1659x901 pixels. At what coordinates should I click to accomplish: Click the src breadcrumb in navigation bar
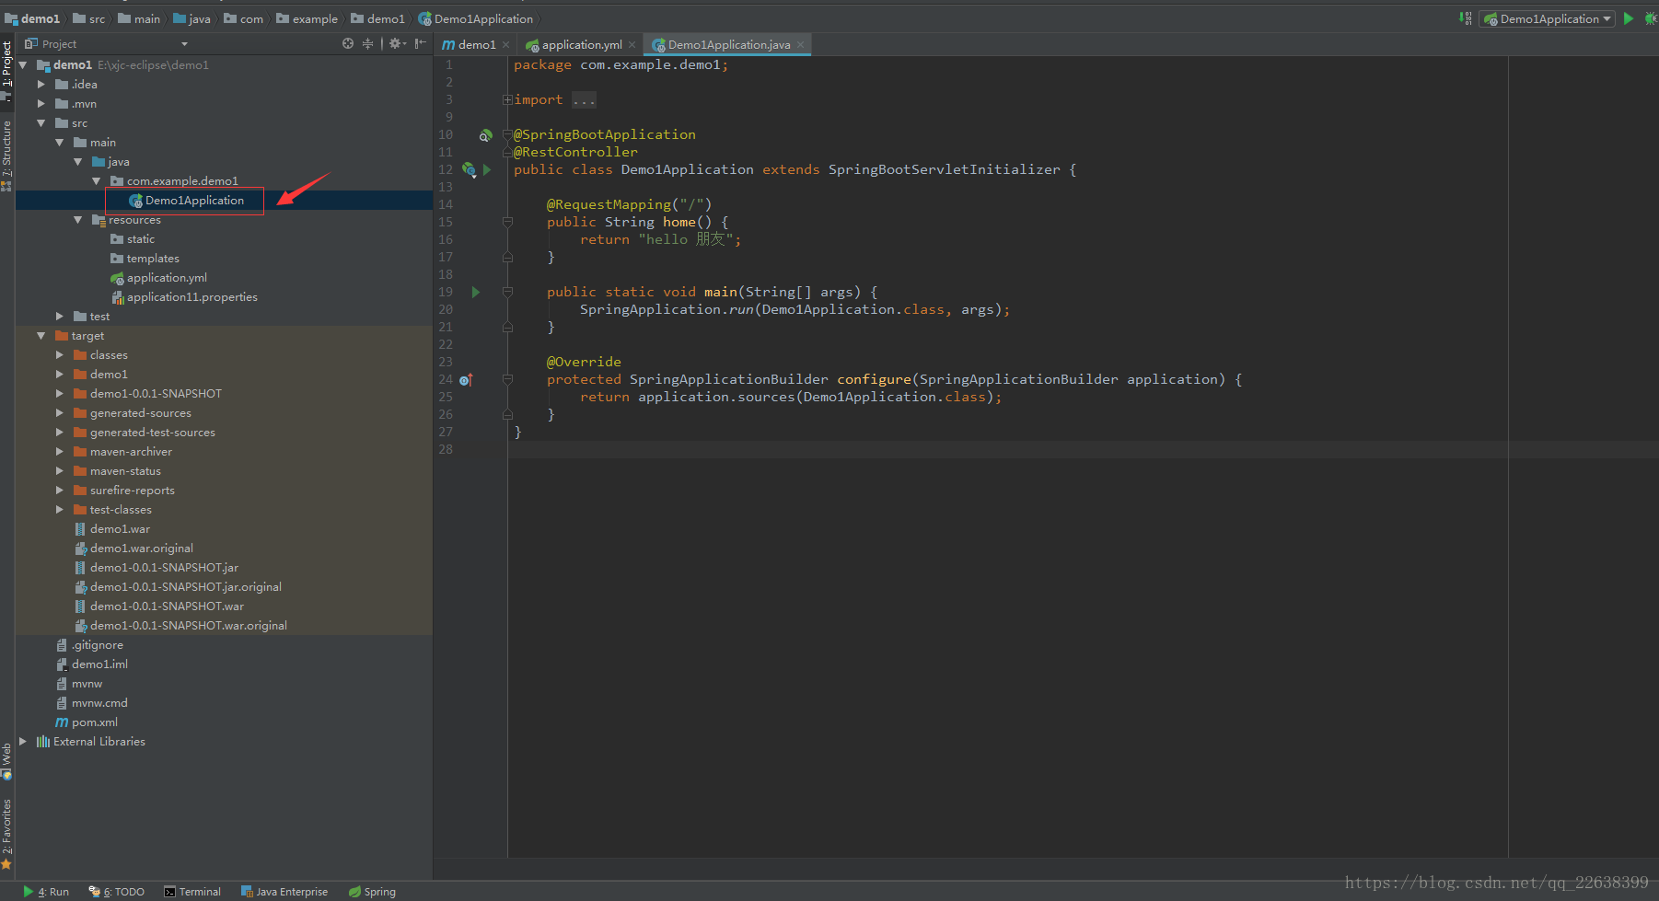(x=89, y=18)
